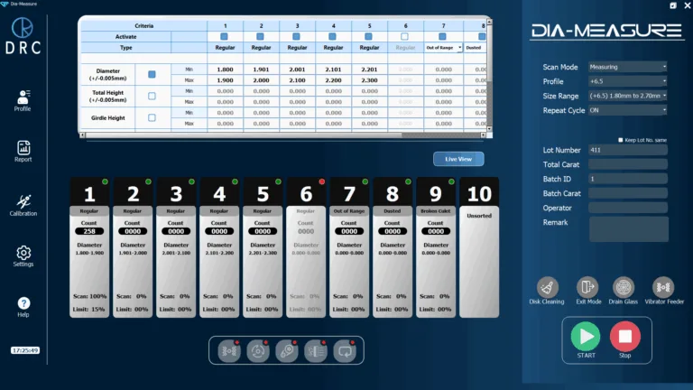Toggle Activate checkbox for criteria column 7
693x390 pixels.
tap(442, 37)
